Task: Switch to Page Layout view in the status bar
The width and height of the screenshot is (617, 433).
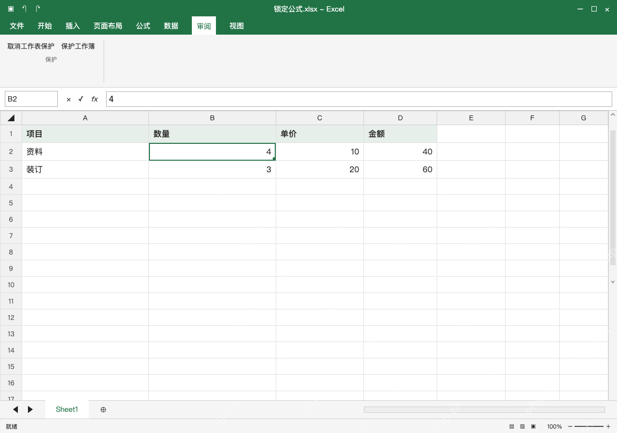Action: [x=522, y=426]
